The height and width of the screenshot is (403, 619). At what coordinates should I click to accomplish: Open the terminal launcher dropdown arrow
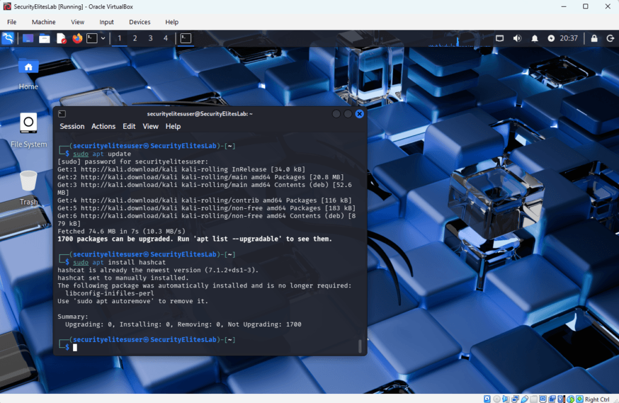pos(103,38)
